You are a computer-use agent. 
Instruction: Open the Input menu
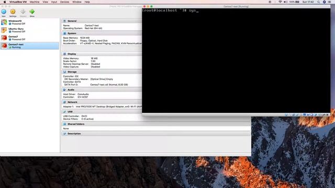54,2
